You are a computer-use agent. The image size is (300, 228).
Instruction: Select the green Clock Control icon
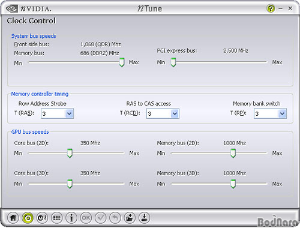(28, 218)
